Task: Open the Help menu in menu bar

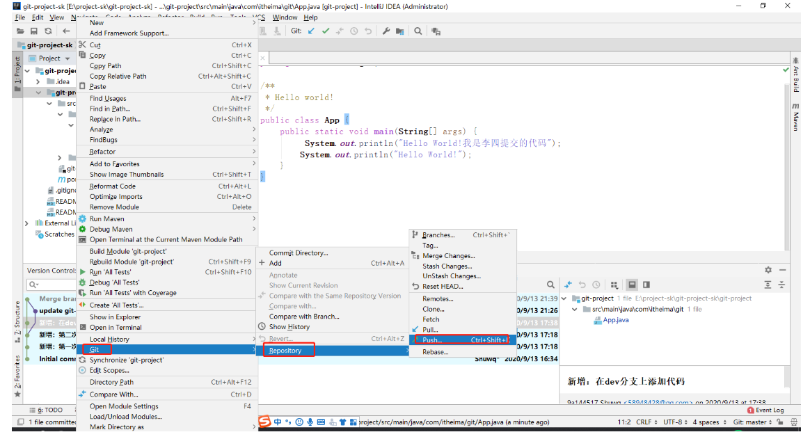Action: coord(310,17)
